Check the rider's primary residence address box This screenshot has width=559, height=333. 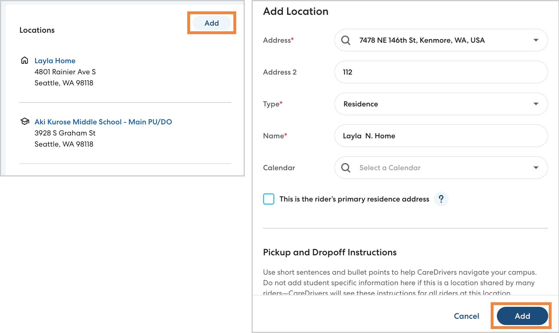(x=268, y=199)
